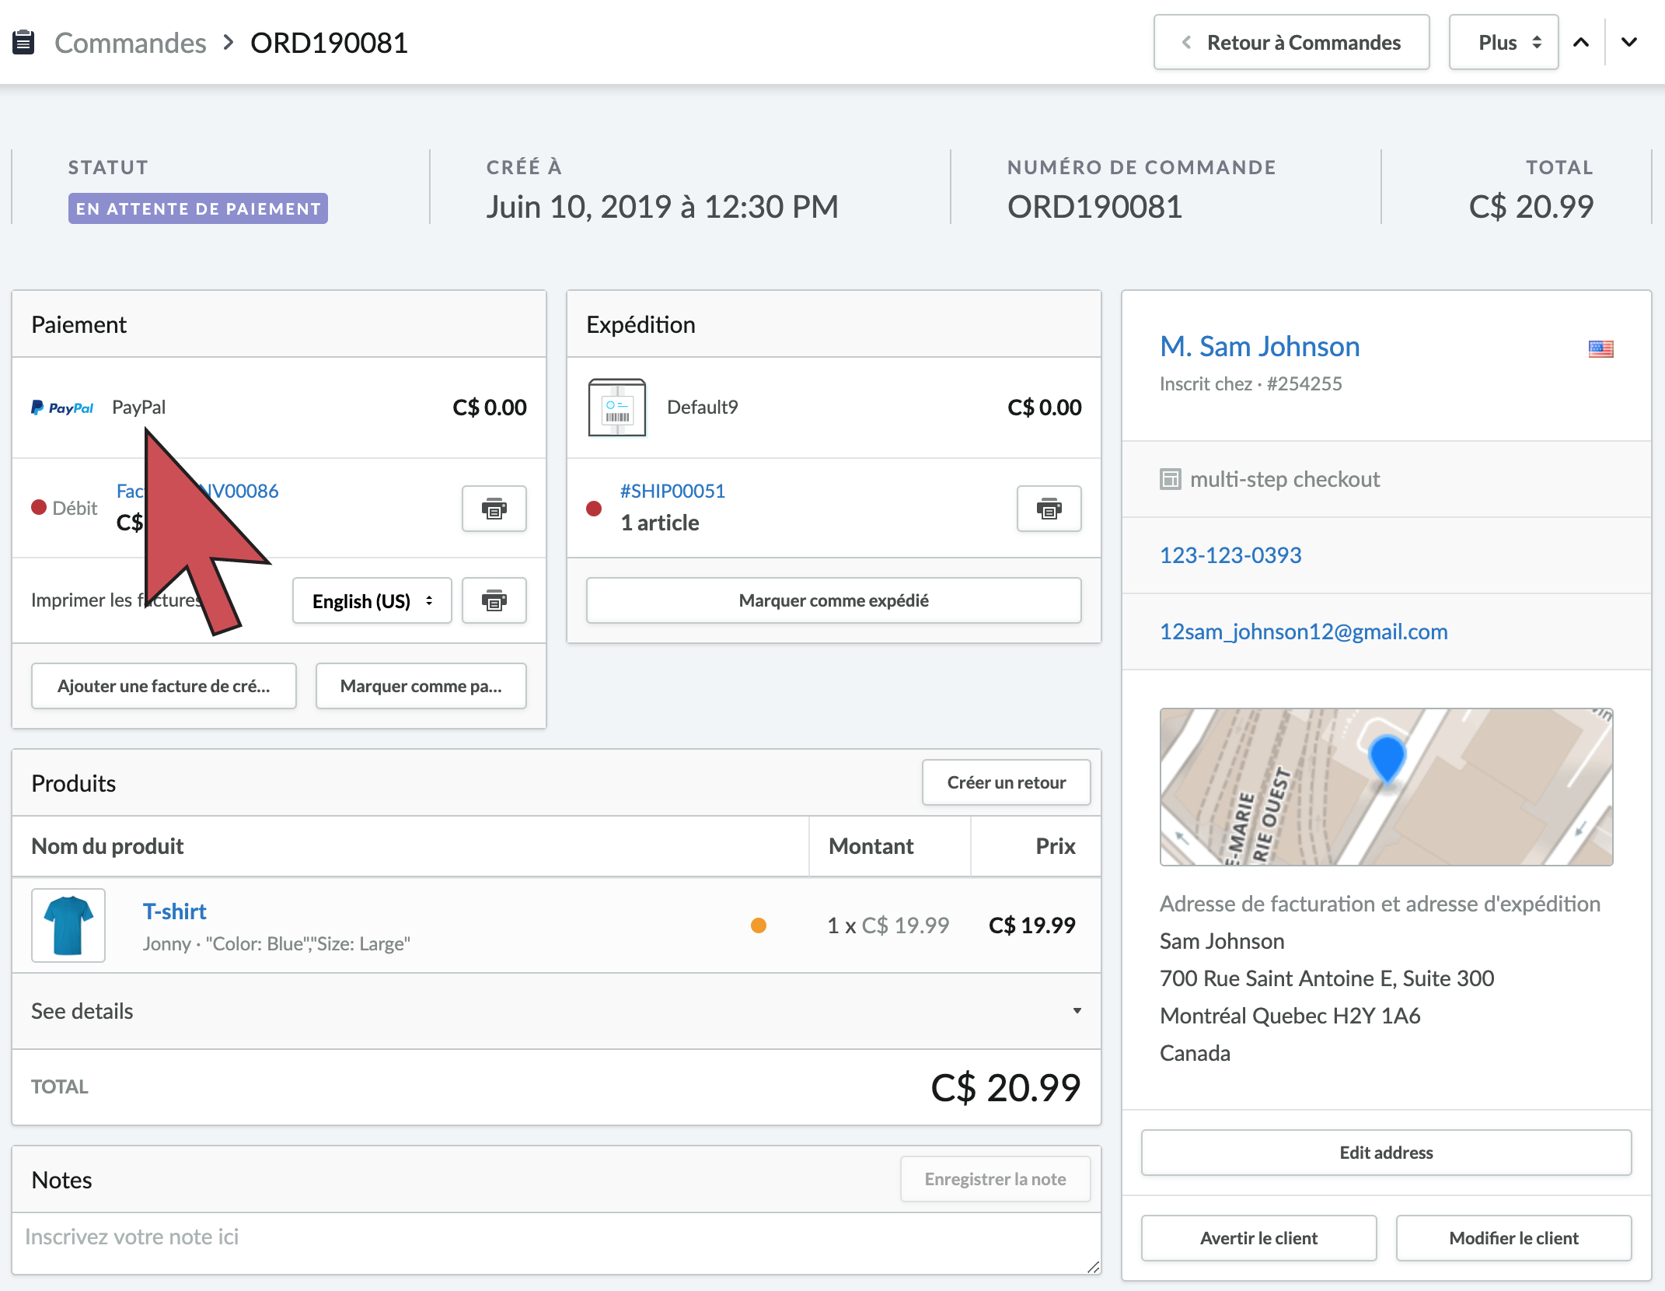Click the Default9 shipping label icon
The height and width of the screenshot is (1291, 1665).
point(617,408)
